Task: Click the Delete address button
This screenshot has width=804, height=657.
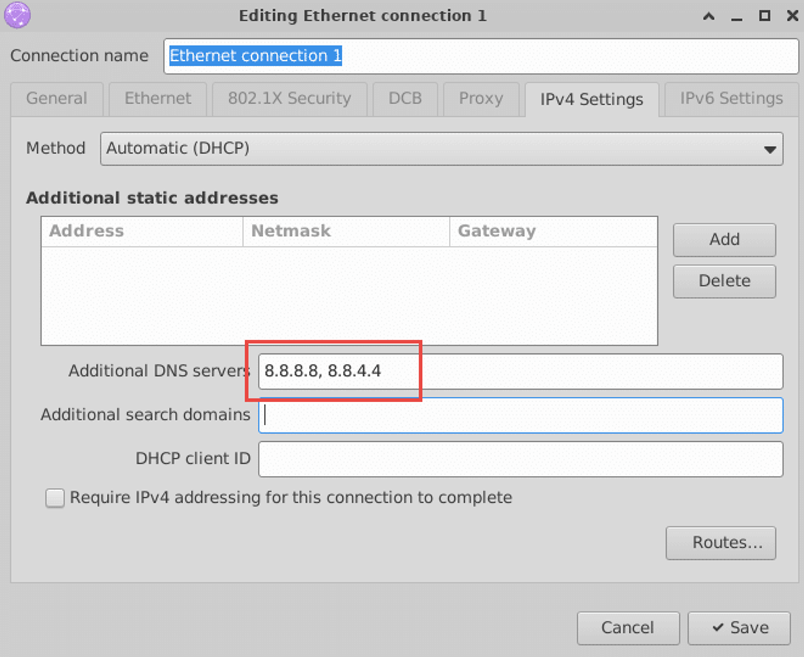Action: [x=724, y=282]
